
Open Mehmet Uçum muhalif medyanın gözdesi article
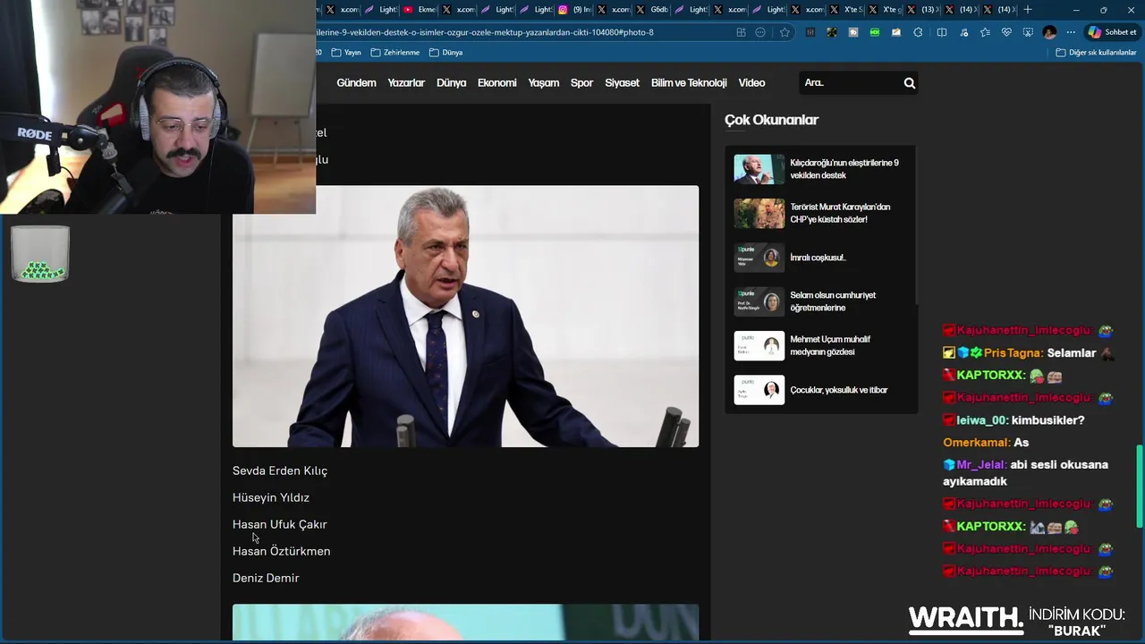(830, 345)
